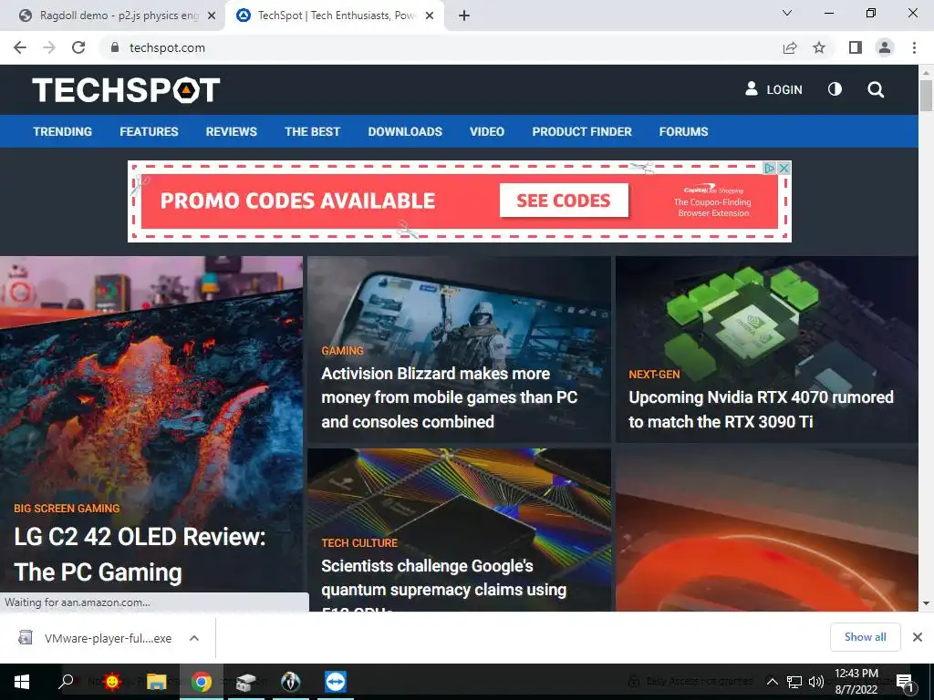Expand VMware download options chevron
This screenshot has height=700, width=934.
[194, 638]
